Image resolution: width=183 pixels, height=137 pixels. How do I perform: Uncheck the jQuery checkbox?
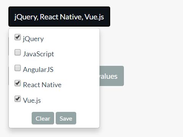coord(18,37)
